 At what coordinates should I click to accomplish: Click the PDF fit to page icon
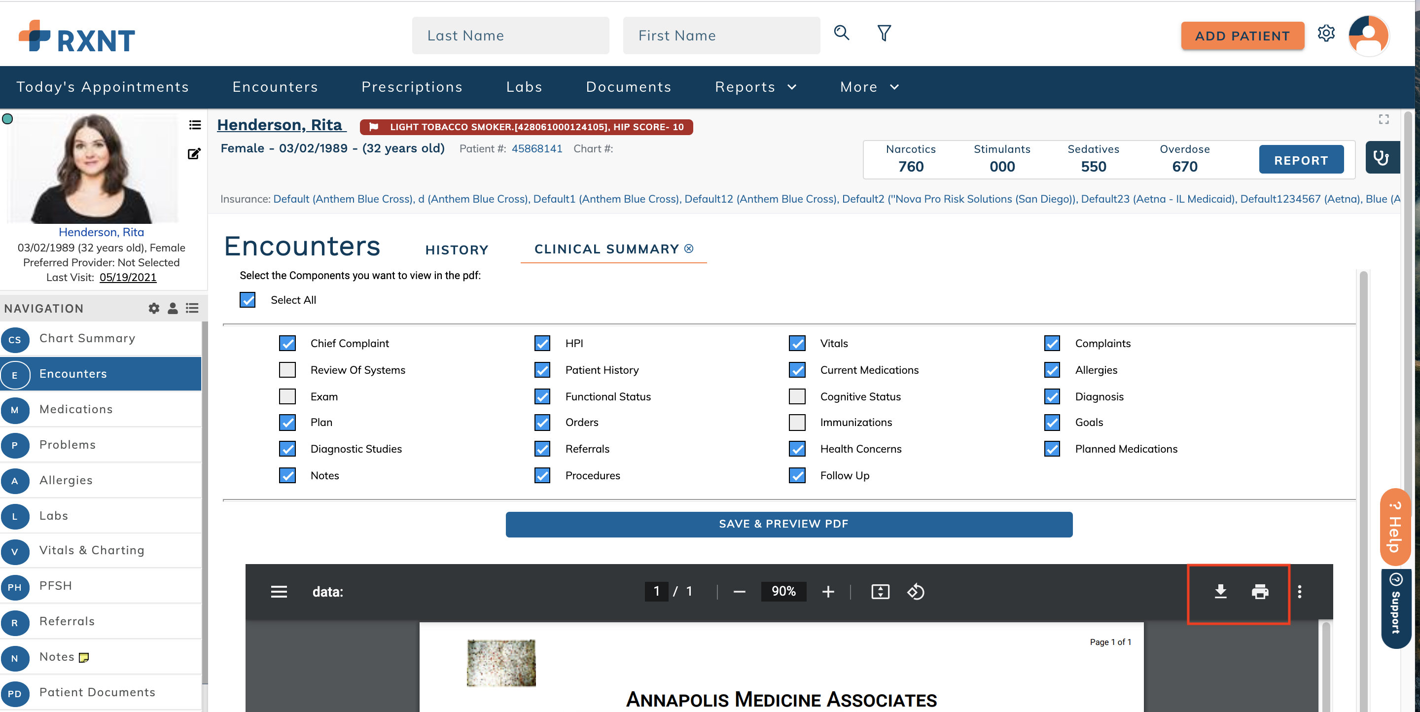pos(880,591)
